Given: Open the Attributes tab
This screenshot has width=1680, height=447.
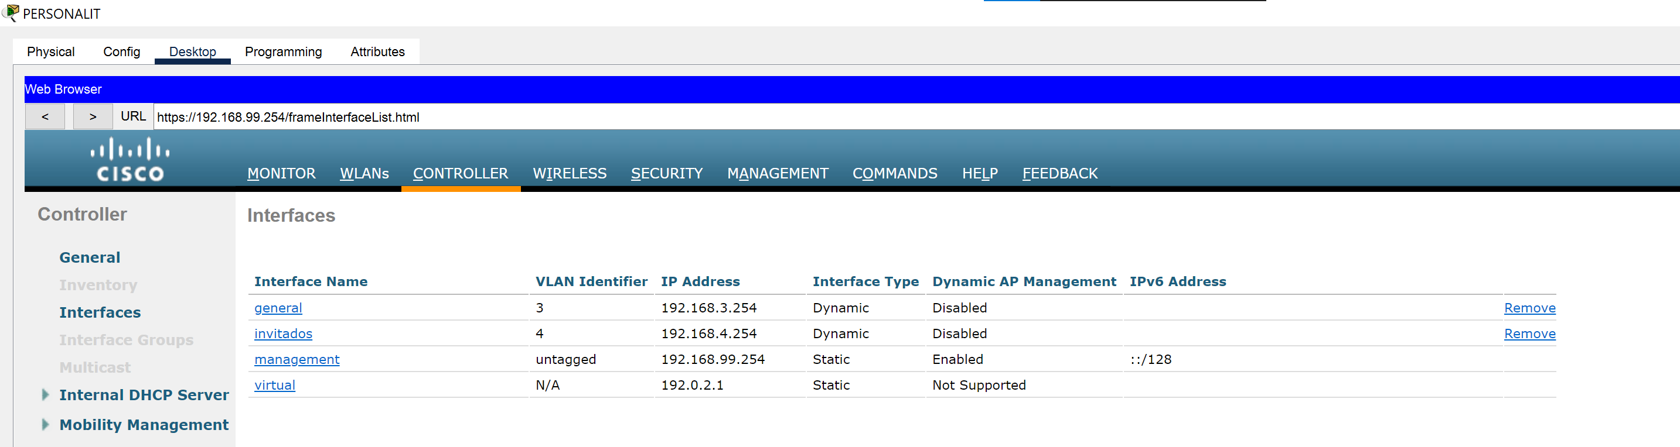Looking at the screenshot, I should (377, 51).
